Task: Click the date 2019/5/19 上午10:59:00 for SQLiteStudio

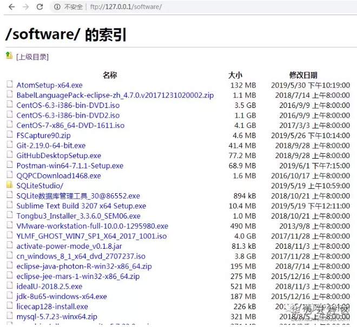Action: (310, 186)
